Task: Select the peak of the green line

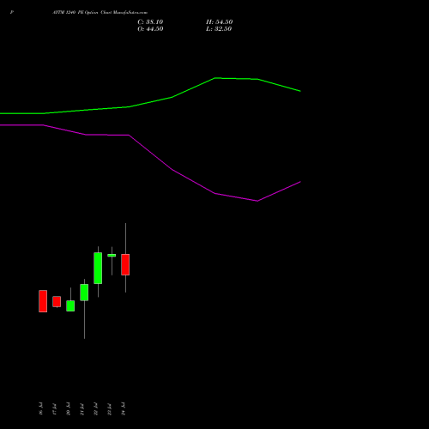Action: [x=215, y=78]
